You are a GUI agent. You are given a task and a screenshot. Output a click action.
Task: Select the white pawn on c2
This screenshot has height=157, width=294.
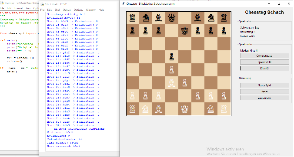[x=159, y=96]
